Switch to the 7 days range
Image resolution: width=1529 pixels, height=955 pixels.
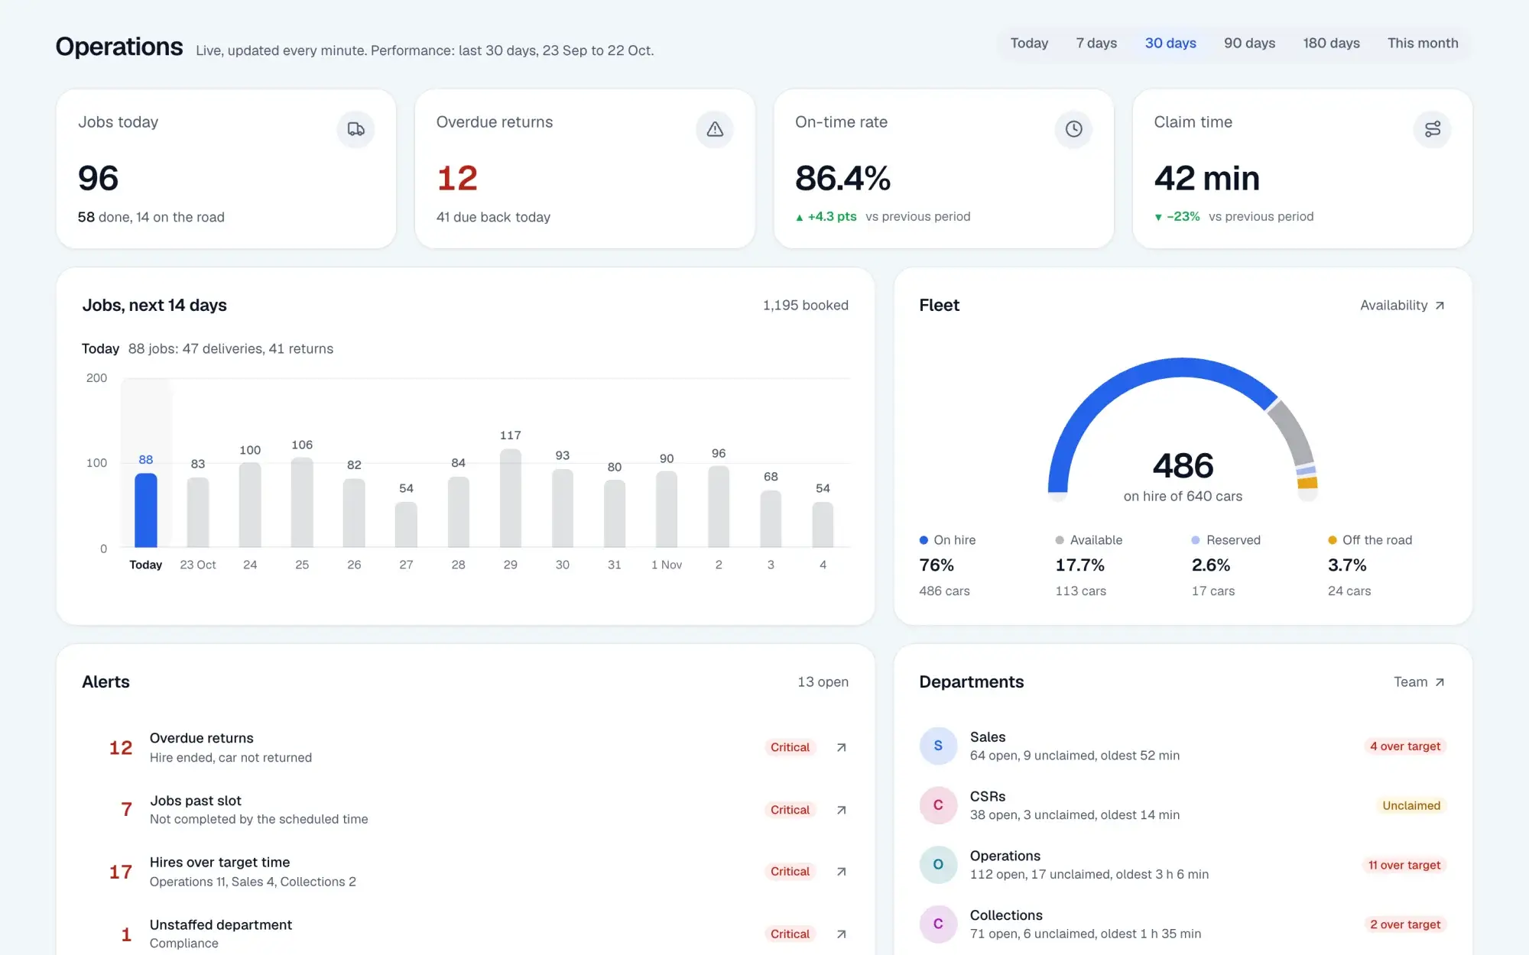pos(1096,44)
